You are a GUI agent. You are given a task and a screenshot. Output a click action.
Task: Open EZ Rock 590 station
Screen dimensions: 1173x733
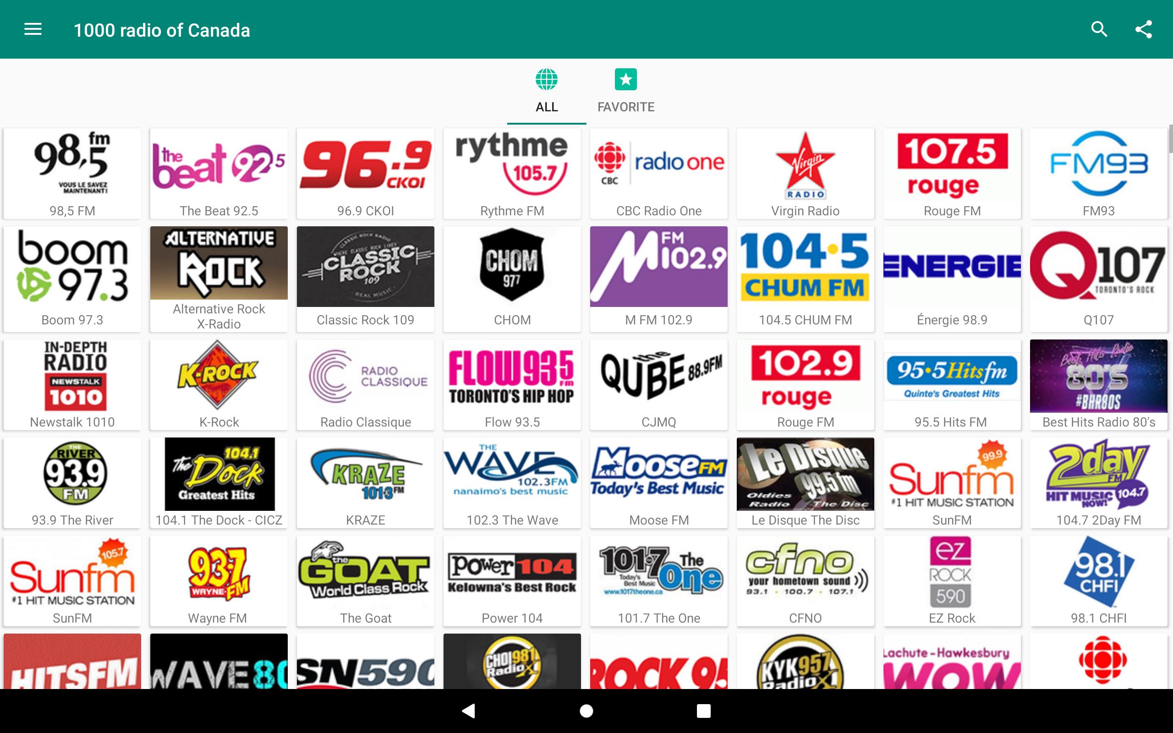pos(952,579)
